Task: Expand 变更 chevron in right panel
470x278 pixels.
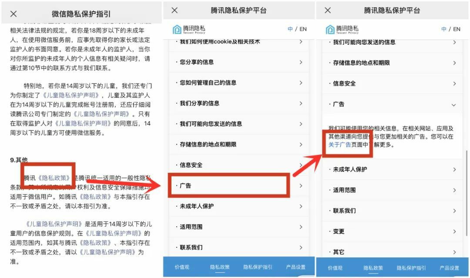Action: click(454, 232)
